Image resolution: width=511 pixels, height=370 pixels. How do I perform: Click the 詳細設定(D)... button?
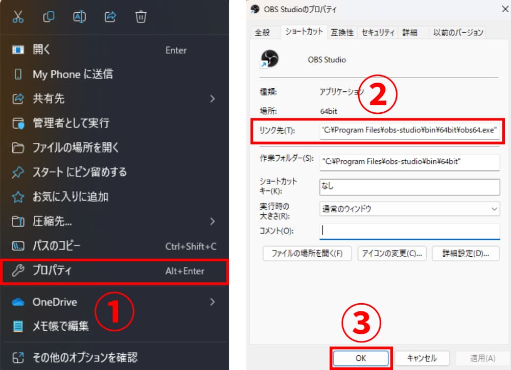click(466, 254)
